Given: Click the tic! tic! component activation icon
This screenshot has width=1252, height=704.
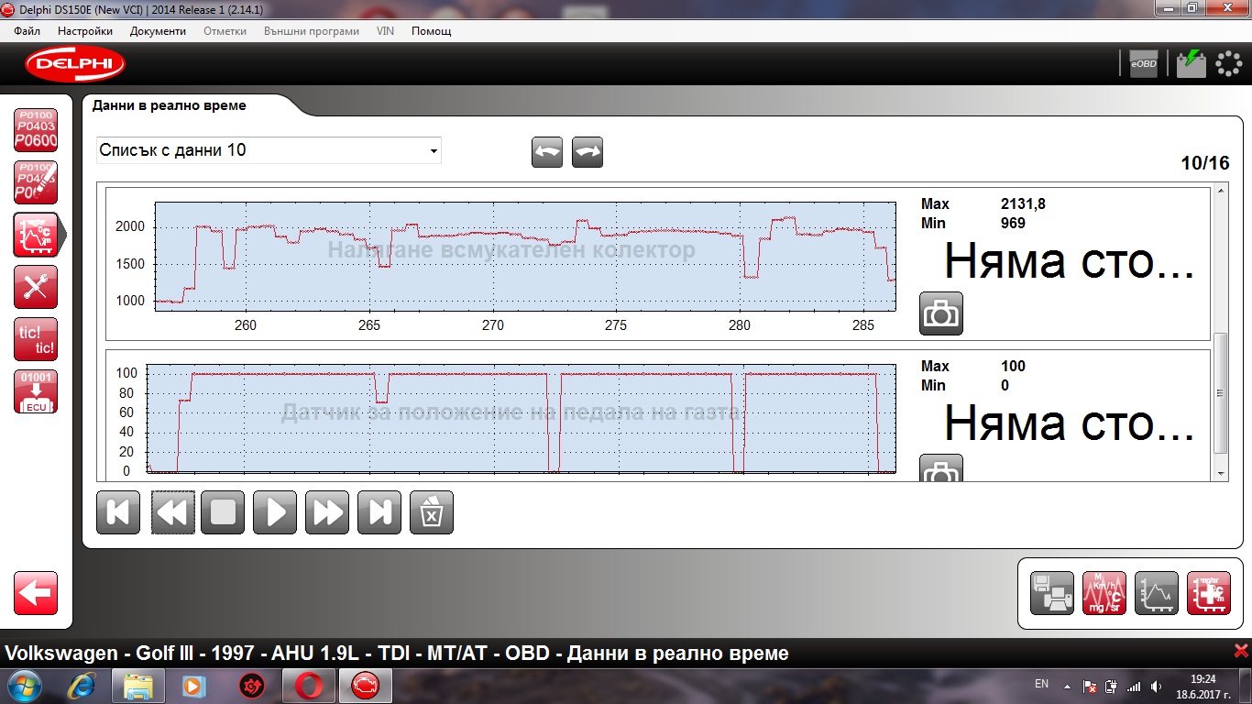Looking at the screenshot, I should pyautogui.click(x=36, y=339).
